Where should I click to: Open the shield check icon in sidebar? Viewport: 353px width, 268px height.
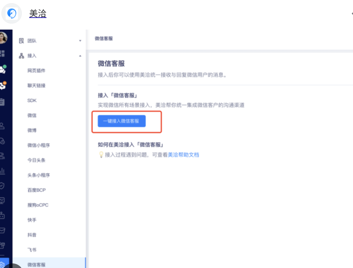(x=2, y=186)
